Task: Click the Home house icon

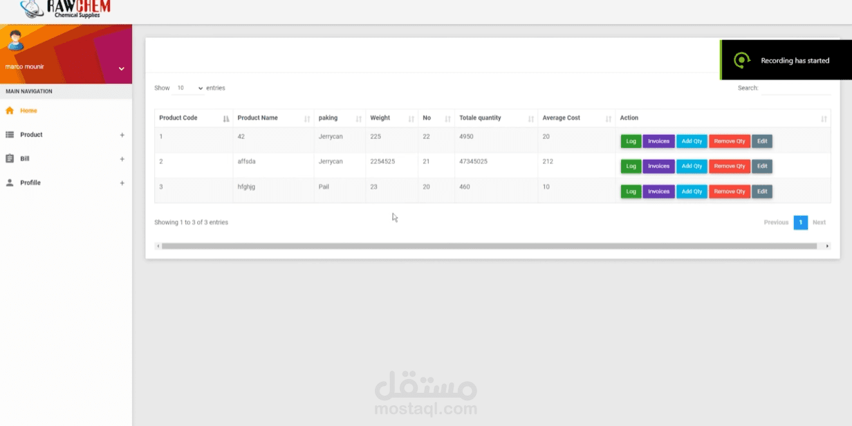Action: [x=10, y=111]
